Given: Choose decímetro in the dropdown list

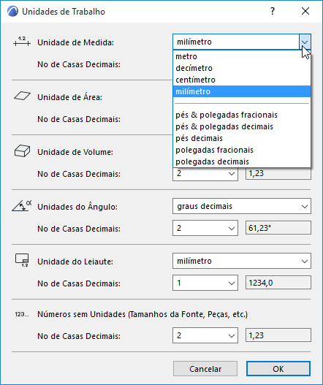Looking at the screenshot, I should [x=242, y=68].
